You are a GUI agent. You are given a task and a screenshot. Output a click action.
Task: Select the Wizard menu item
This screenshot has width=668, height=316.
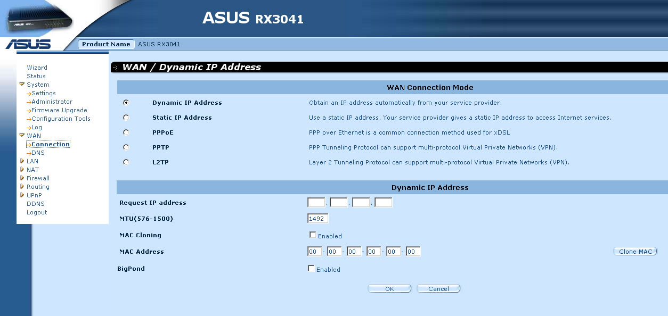tap(37, 67)
